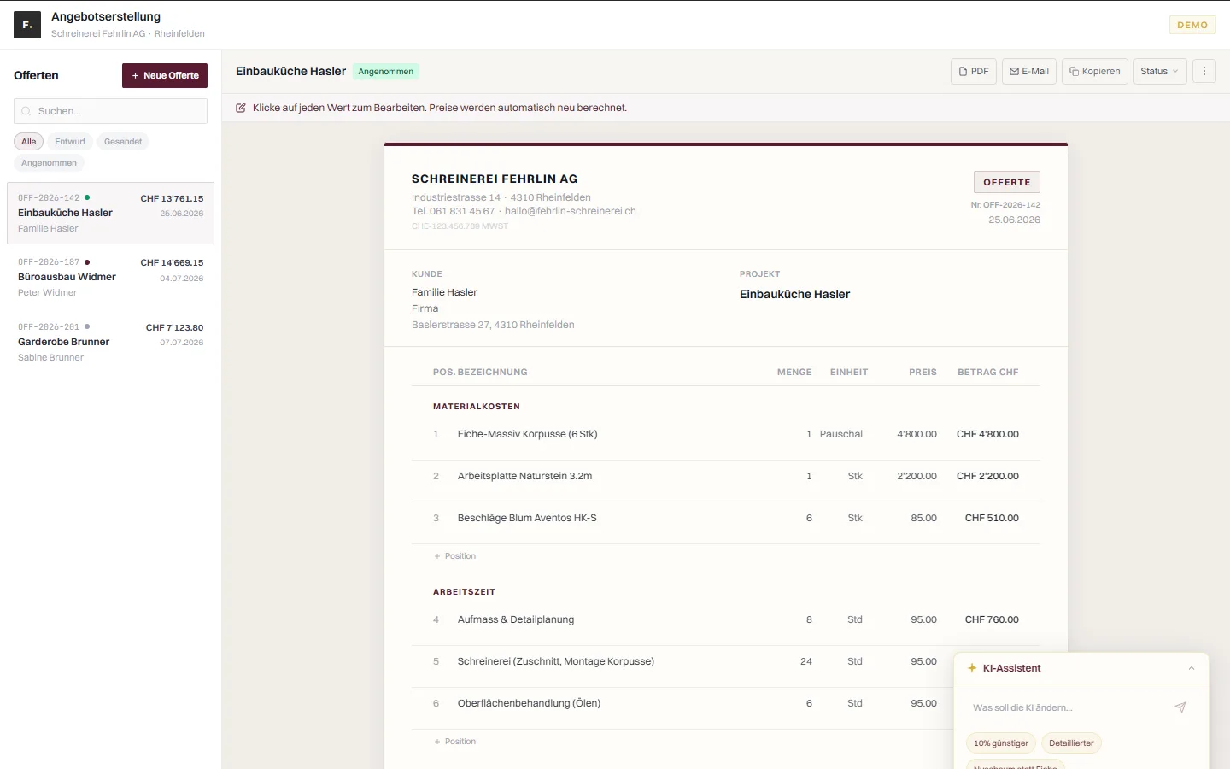Image resolution: width=1230 pixels, height=769 pixels.
Task: Filter offers by Entwurf
Action: 70,142
